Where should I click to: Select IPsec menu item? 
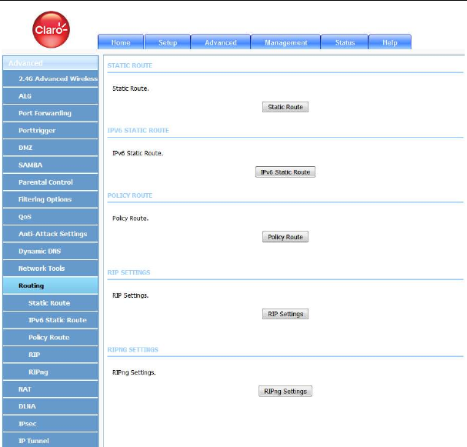[x=50, y=424]
